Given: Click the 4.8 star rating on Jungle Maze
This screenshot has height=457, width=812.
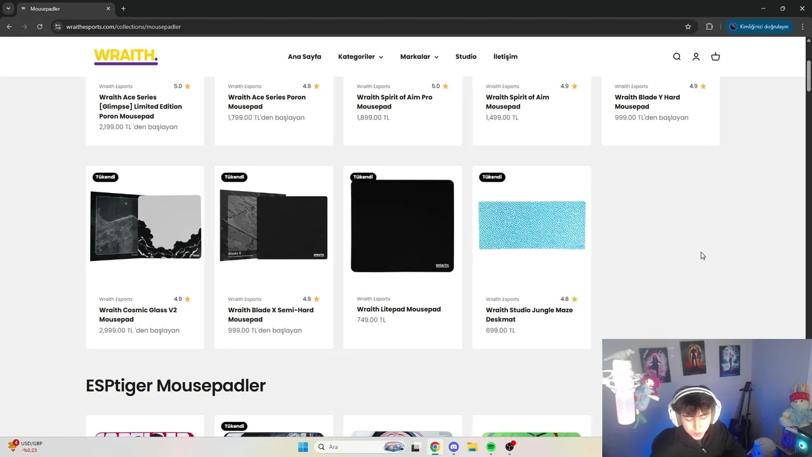Looking at the screenshot, I should [569, 299].
